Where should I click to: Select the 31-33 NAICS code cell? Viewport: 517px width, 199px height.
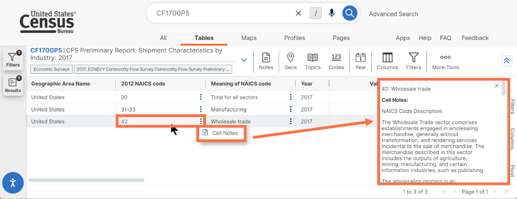point(161,109)
